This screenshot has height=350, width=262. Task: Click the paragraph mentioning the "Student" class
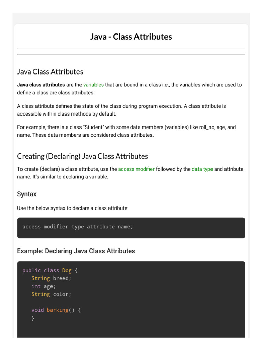(x=126, y=131)
